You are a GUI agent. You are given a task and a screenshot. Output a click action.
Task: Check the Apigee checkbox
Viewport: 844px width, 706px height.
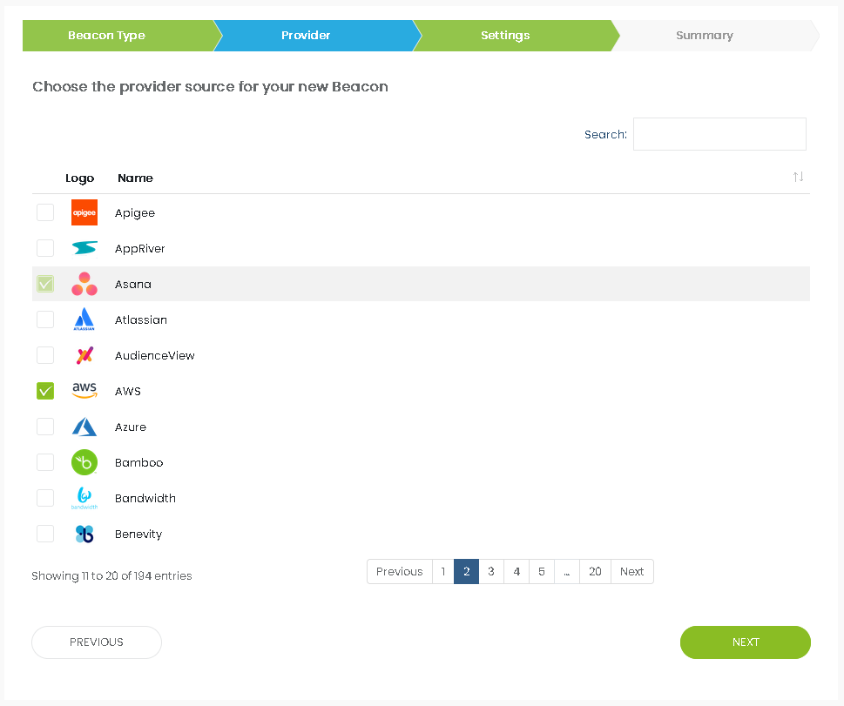[x=45, y=212]
